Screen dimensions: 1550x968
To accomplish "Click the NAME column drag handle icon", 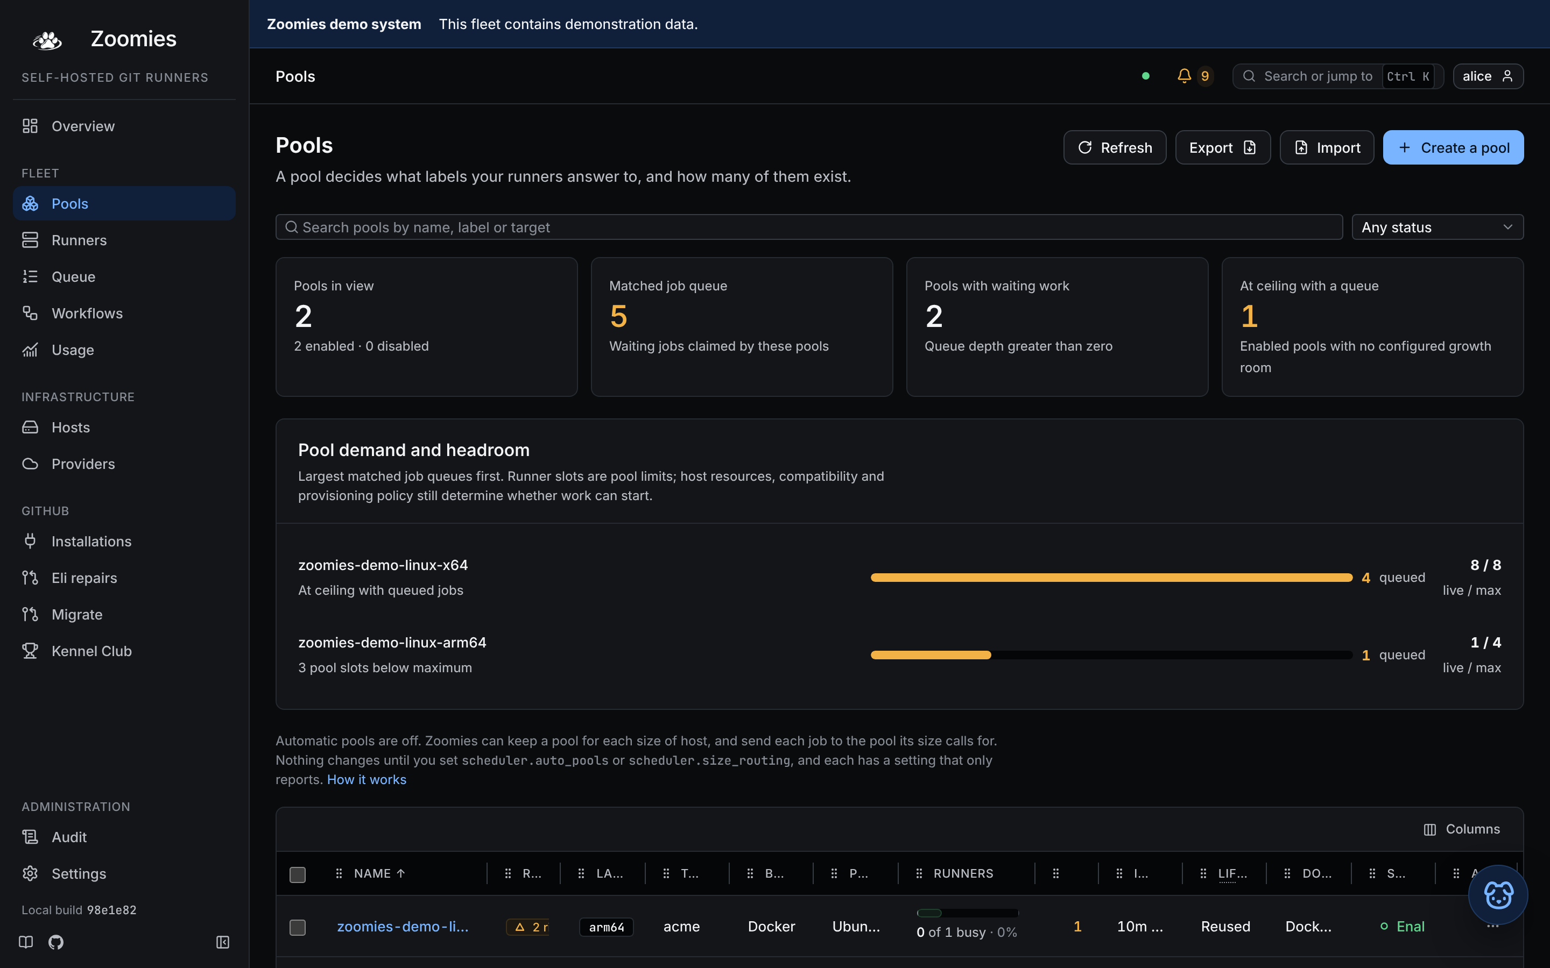I will click(339, 873).
